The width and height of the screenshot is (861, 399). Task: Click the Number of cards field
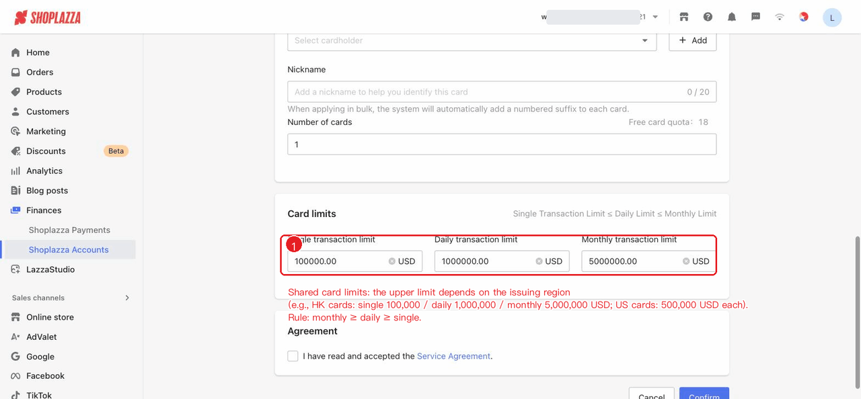click(x=502, y=144)
